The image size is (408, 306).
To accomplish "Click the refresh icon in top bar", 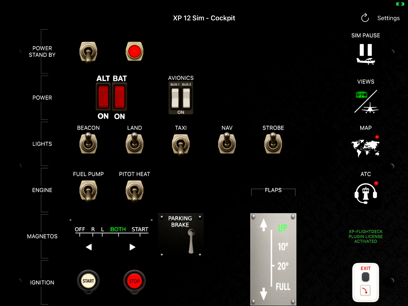I will [365, 18].
